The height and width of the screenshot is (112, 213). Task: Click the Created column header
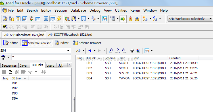175,58
